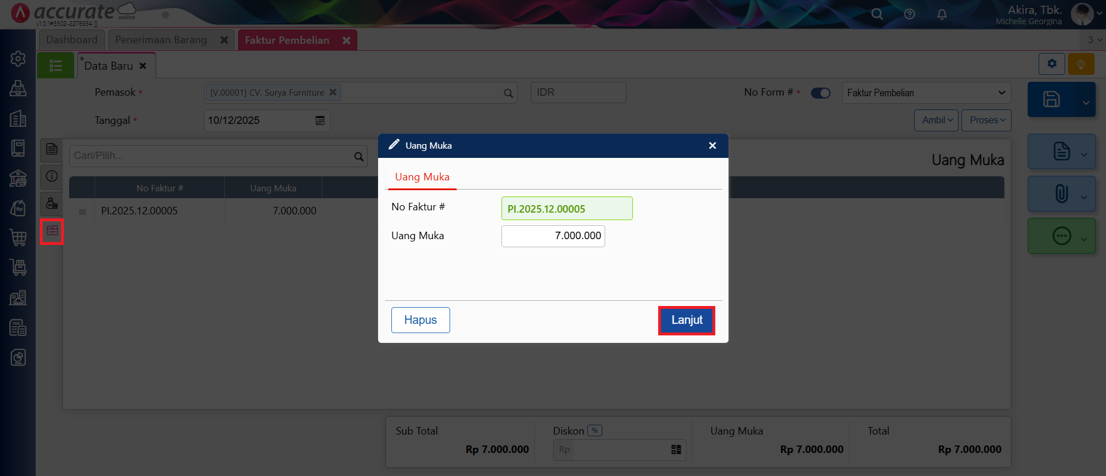Open the notifications bell
1106x476 pixels.
[x=942, y=14]
